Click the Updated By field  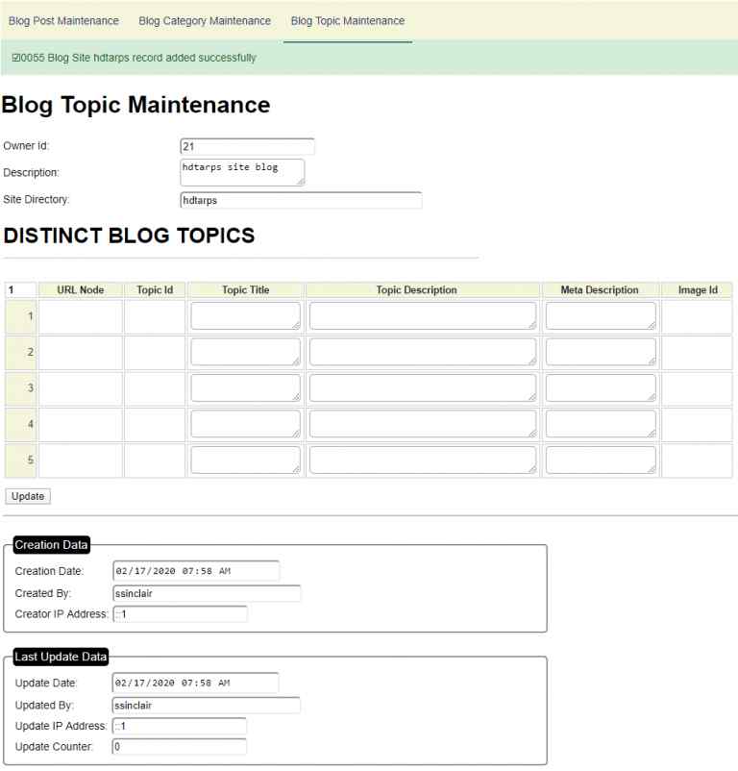point(206,705)
